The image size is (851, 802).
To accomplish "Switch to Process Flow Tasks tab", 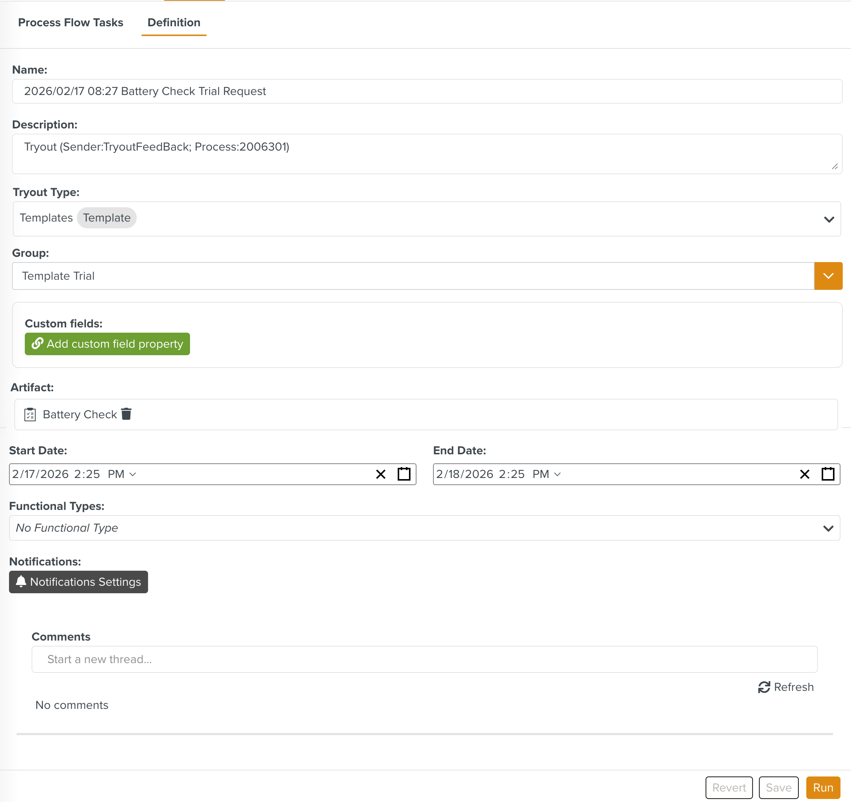I will [71, 23].
